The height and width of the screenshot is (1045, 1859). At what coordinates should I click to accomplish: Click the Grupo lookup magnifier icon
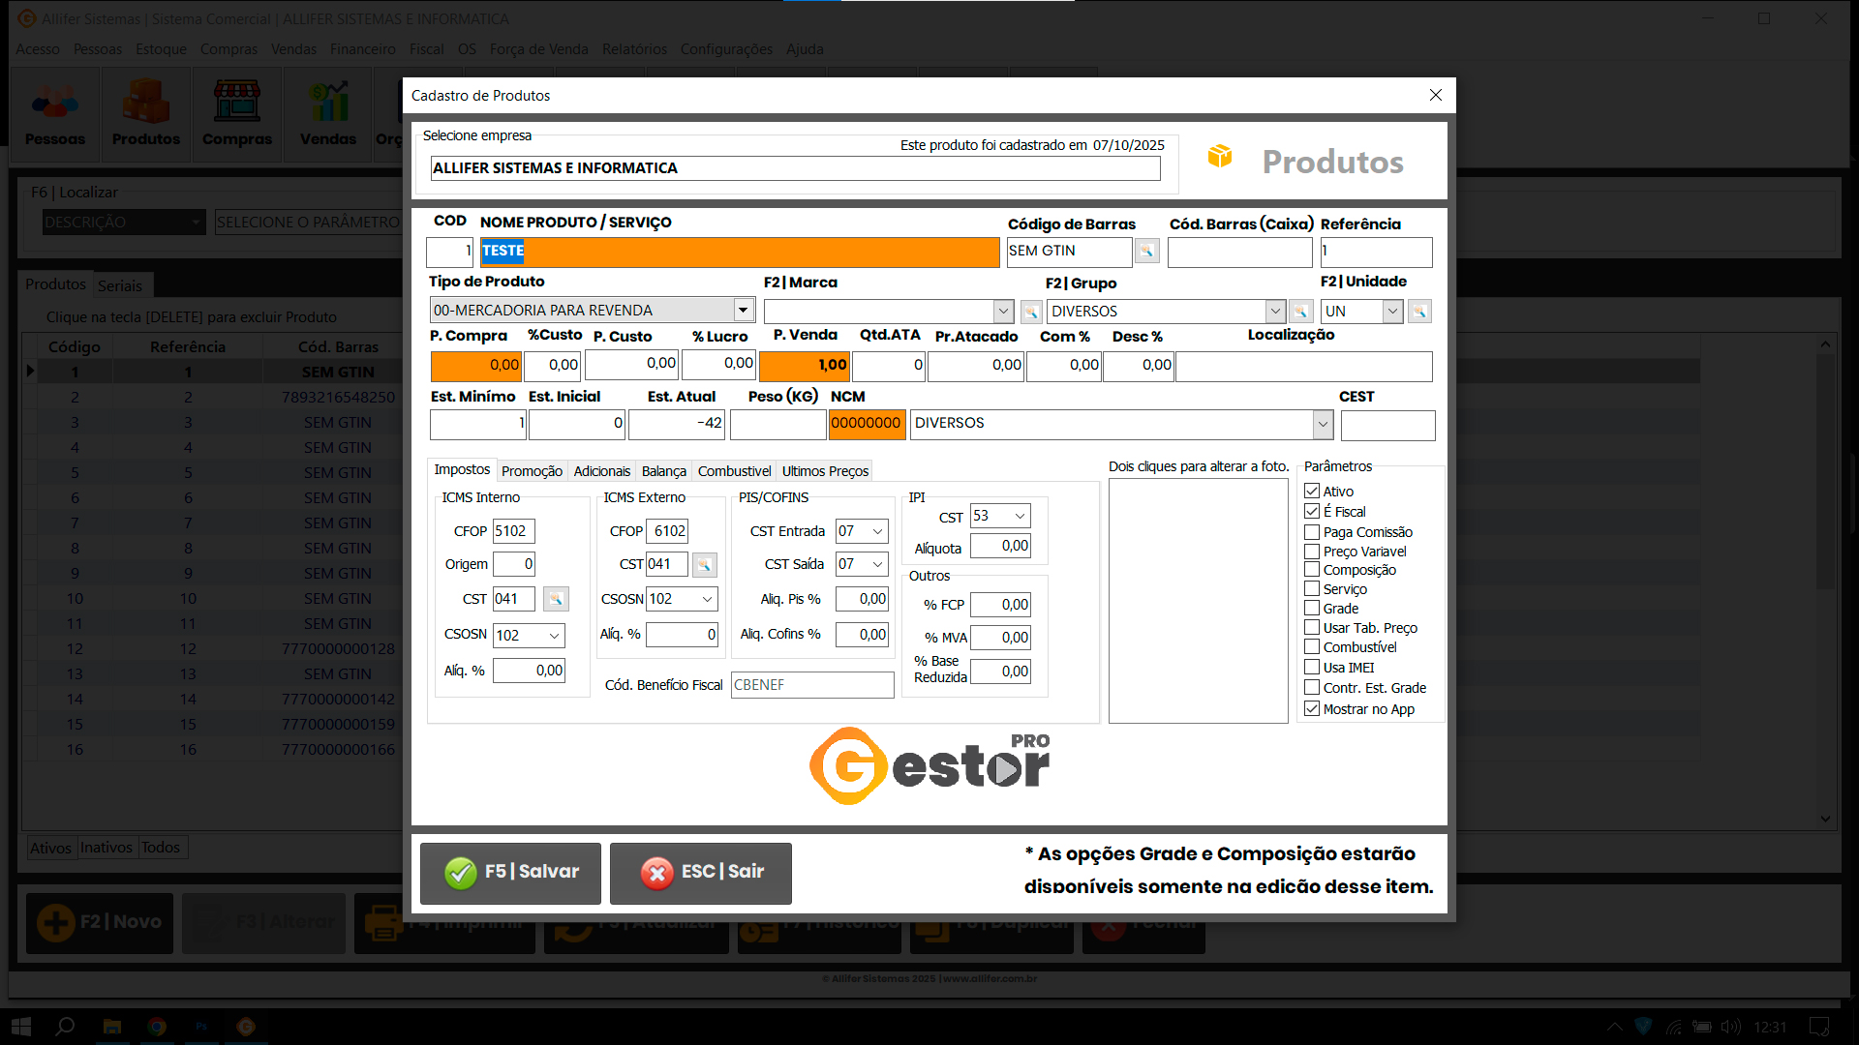(1300, 312)
